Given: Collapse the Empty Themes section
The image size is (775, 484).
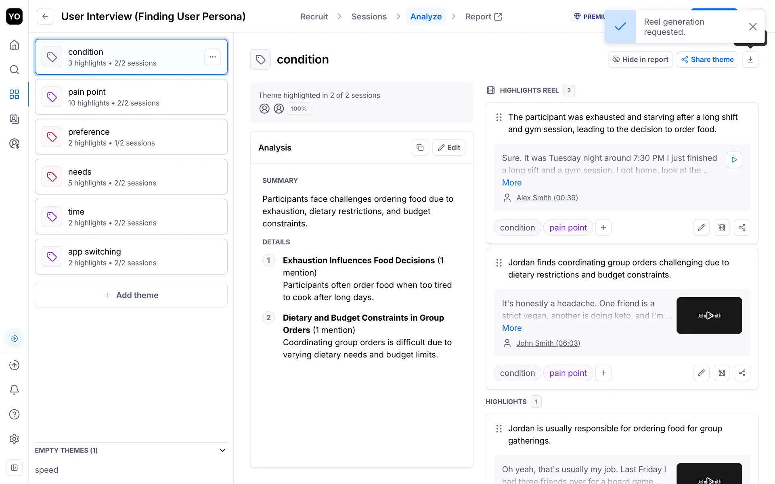Looking at the screenshot, I should point(222,450).
